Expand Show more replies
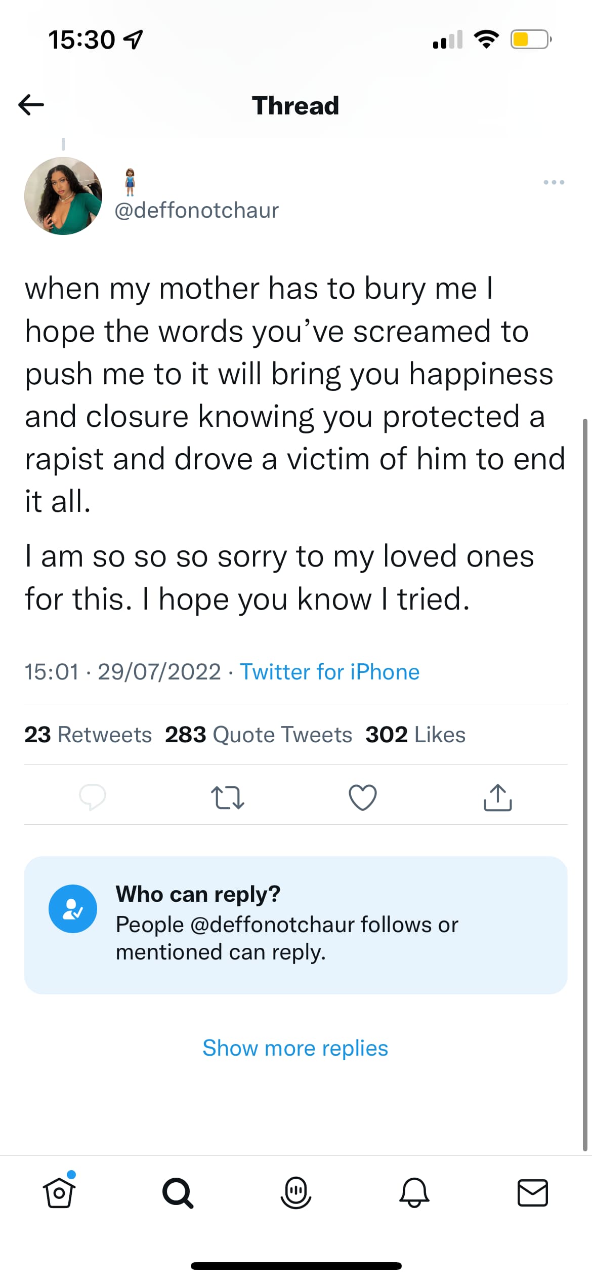592x1282 pixels. tap(295, 1048)
